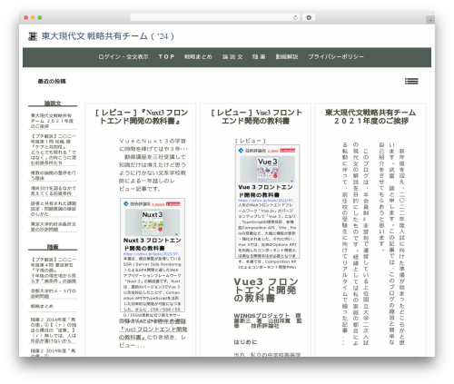454x384 pixels.
Task: Click the 論説文 sidebar category heading
Action: pos(53,103)
